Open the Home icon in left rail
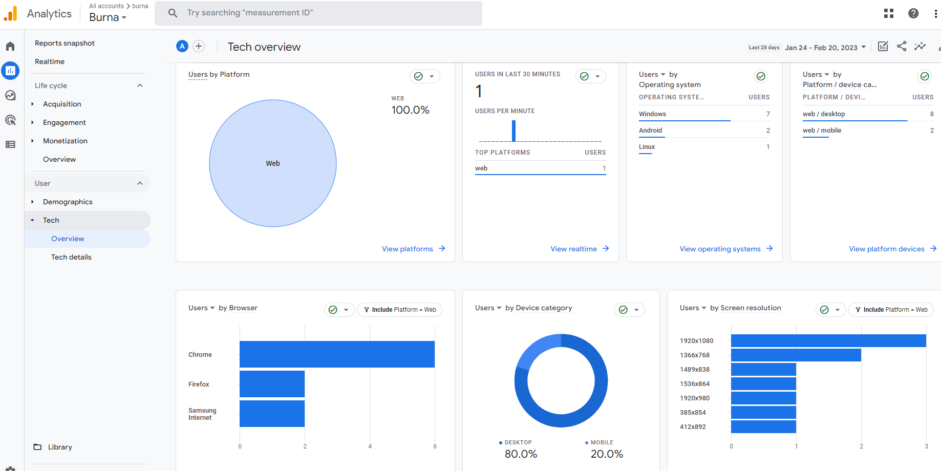This screenshot has height=471, width=941. (x=10, y=47)
